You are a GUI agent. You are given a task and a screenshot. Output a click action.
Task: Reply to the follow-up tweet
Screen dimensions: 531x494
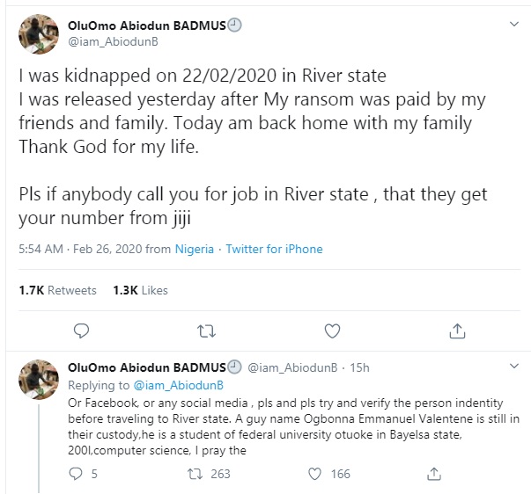tap(76, 474)
